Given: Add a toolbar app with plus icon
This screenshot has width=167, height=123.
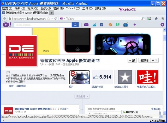Looking at the screenshot, I should coord(135,25).
